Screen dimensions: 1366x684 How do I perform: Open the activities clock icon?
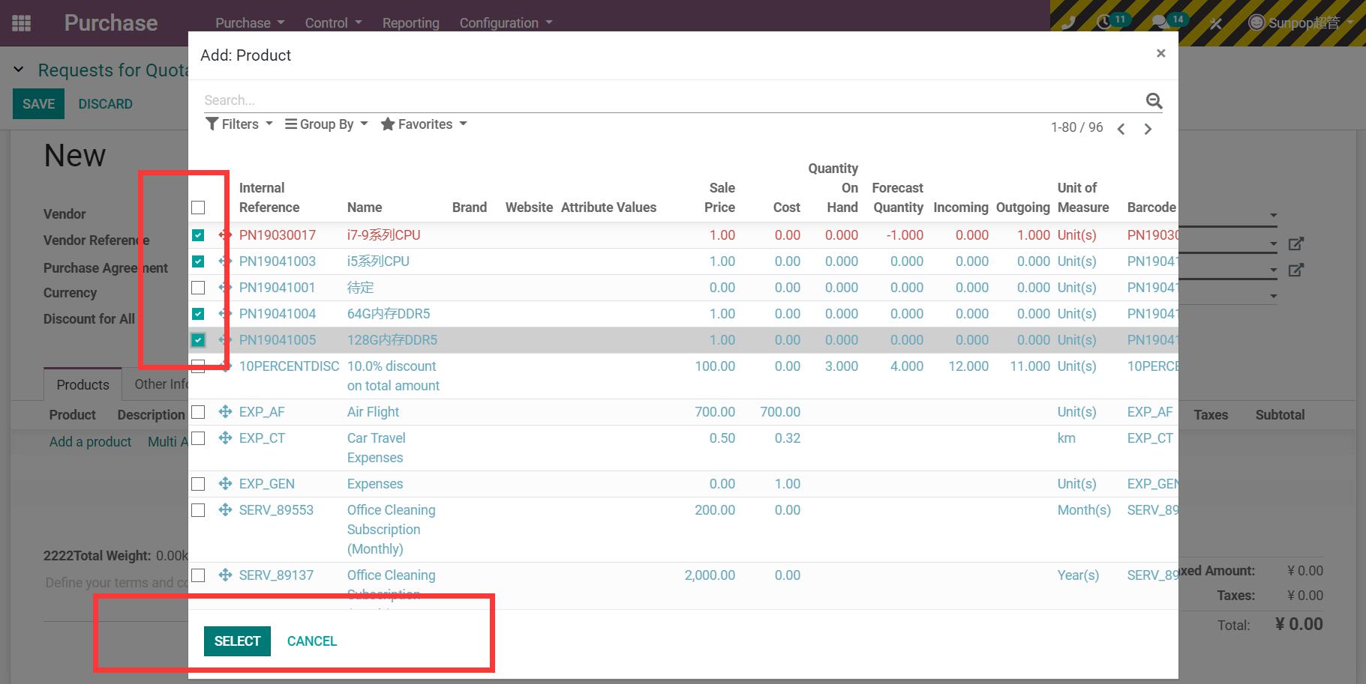[x=1103, y=22]
